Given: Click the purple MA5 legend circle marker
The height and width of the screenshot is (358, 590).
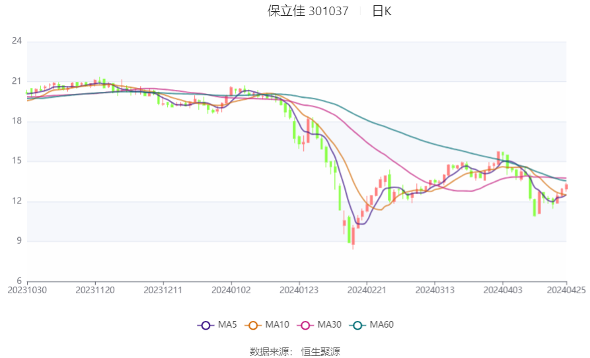Looking at the screenshot, I should (x=205, y=325).
